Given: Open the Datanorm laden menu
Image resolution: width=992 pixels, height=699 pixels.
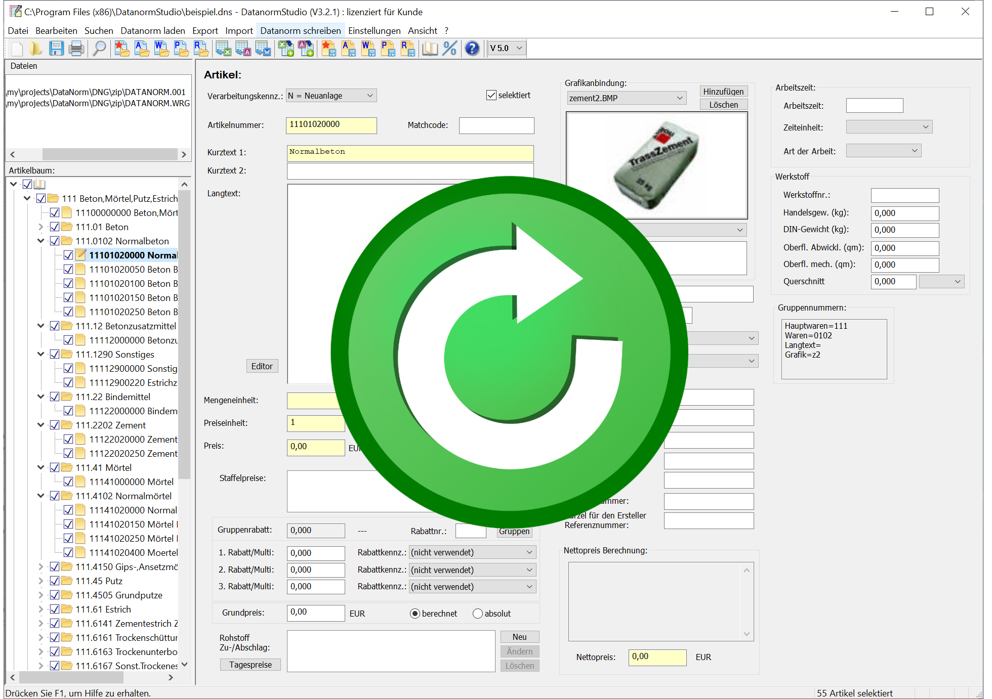Looking at the screenshot, I should point(153,31).
